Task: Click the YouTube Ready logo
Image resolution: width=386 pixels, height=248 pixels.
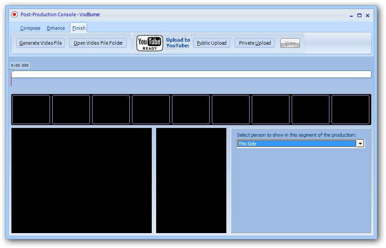Action: click(x=150, y=43)
